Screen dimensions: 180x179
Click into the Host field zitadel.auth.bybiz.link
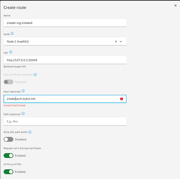65,99
